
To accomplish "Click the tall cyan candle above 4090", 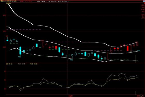I will [20, 51].
